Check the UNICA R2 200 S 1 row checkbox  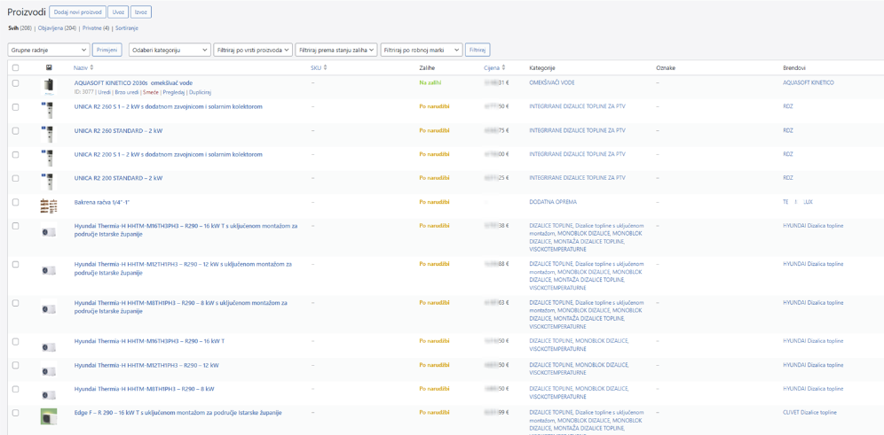(x=15, y=154)
